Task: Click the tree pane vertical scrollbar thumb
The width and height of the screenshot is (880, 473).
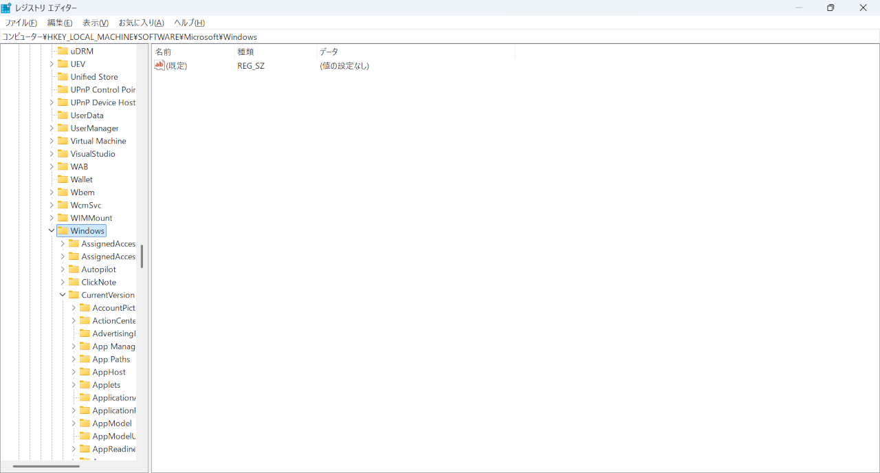Action: coord(142,256)
